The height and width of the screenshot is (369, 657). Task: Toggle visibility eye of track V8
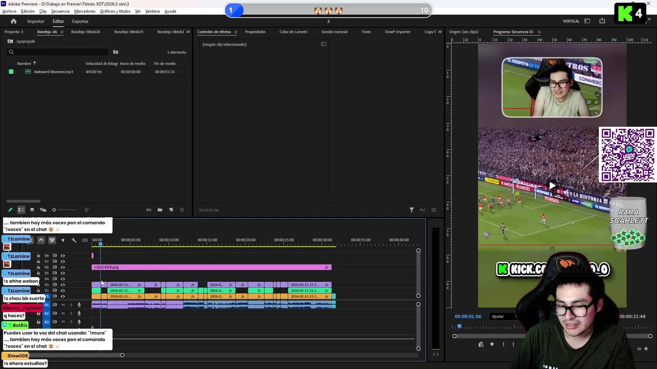[x=63, y=256]
